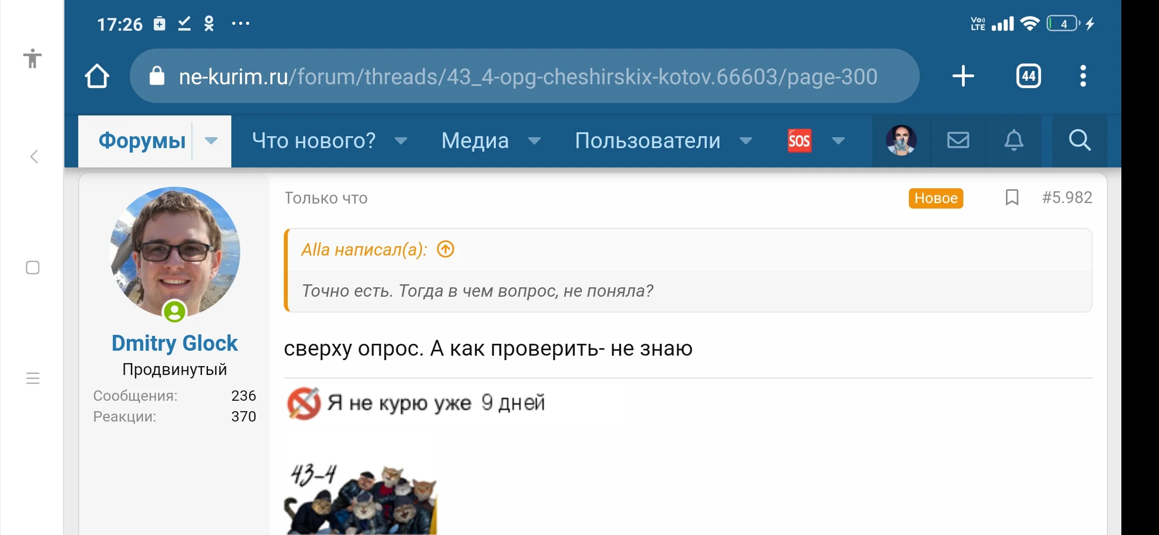
Task: Open the forum search with the magnifier icon
Action: (x=1080, y=141)
